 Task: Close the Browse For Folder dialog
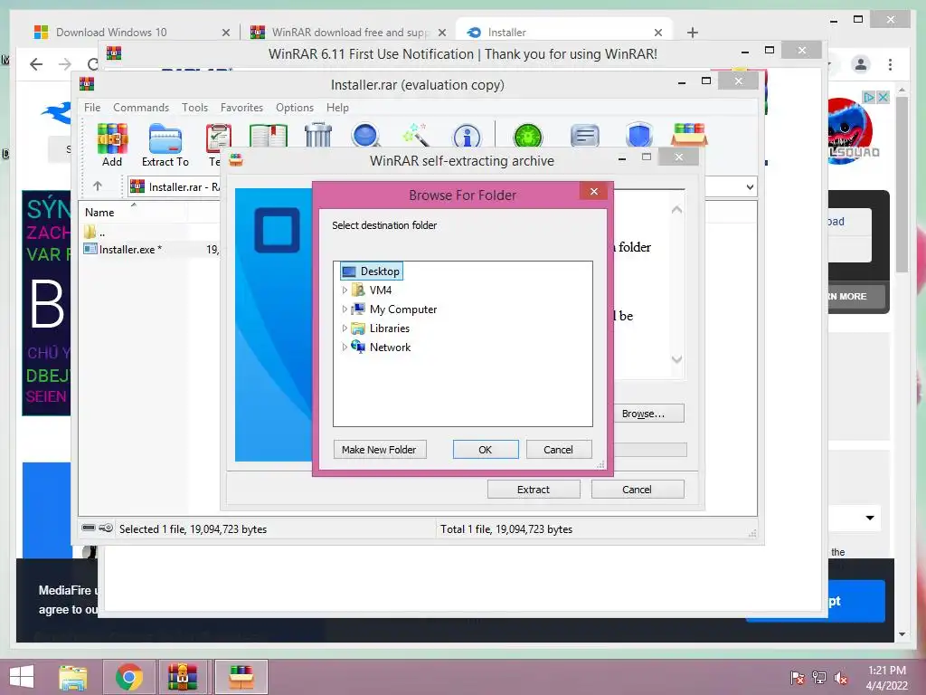click(594, 192)
